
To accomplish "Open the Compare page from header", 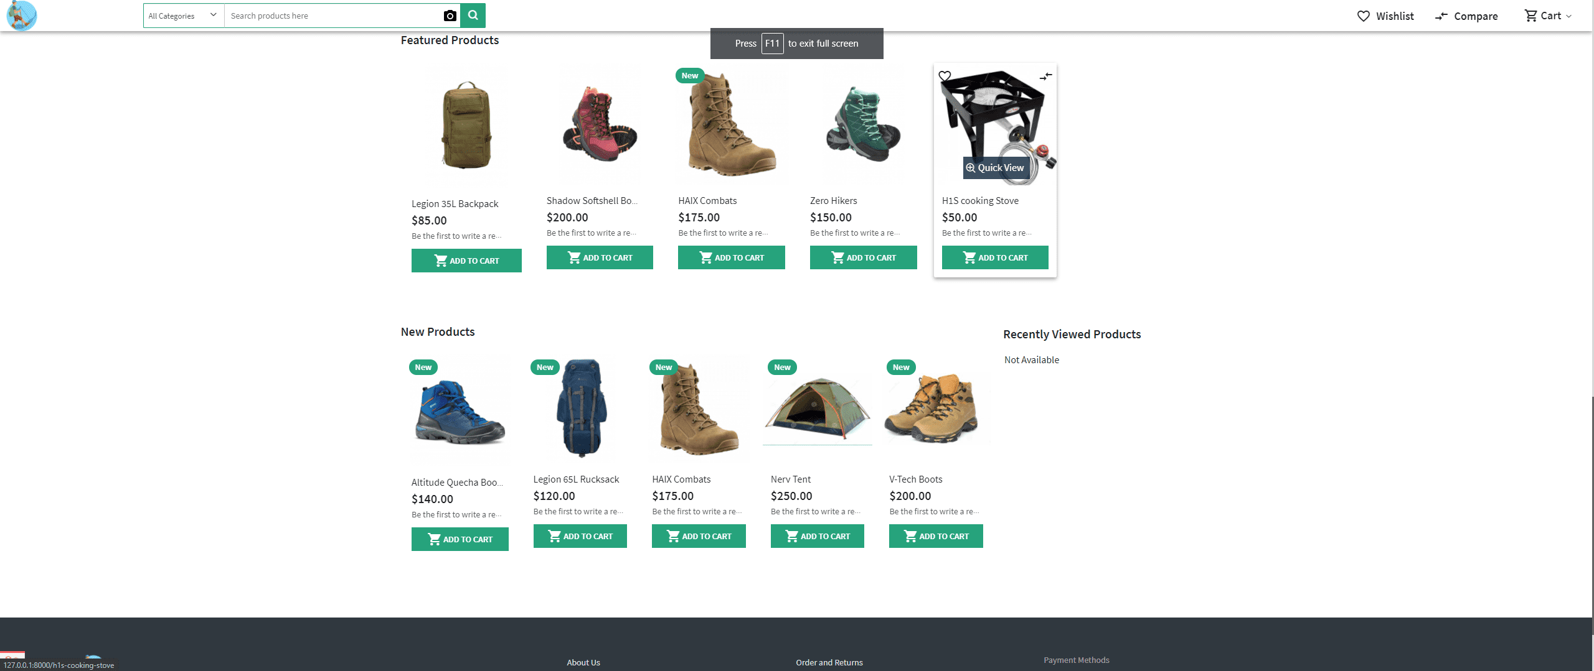I will [1466, 16].
